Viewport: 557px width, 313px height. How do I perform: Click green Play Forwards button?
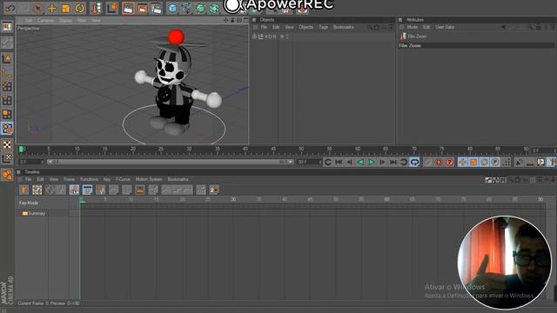click(x=372, y=163)
